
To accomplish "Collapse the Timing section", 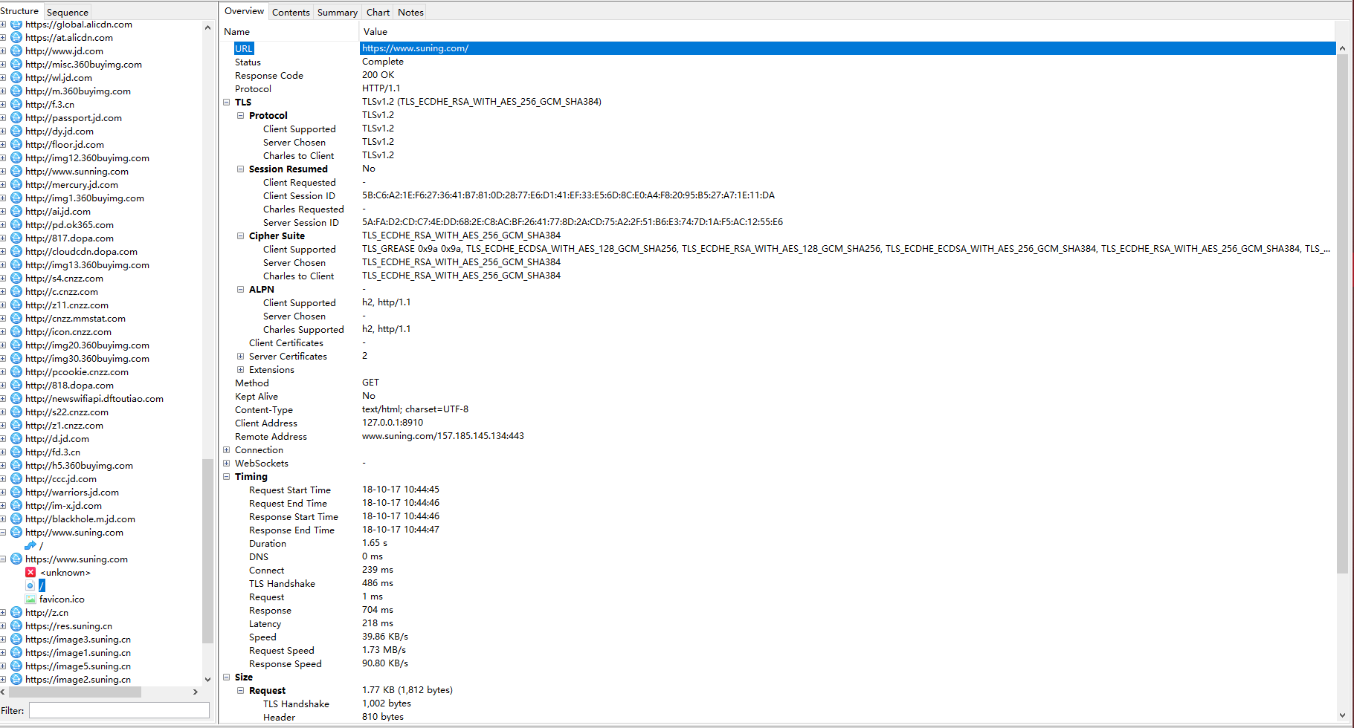I will point(227,477).
